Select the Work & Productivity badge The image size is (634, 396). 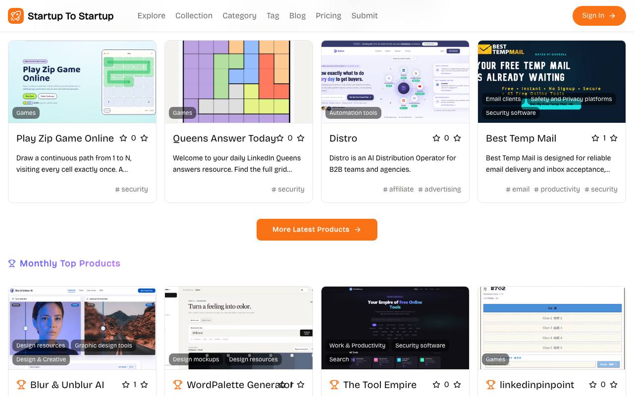point(357,346)
